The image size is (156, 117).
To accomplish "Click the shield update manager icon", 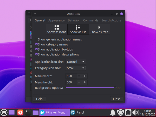I will (120, 113).
